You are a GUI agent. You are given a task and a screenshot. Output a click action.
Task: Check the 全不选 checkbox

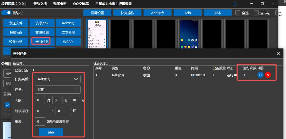coord(256,13)
